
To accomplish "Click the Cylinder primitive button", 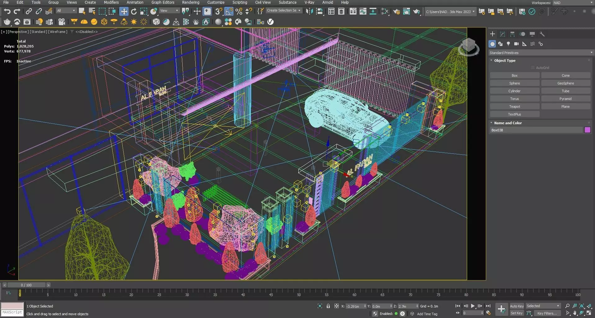I will pyautogui.click(x=515, y=91).
